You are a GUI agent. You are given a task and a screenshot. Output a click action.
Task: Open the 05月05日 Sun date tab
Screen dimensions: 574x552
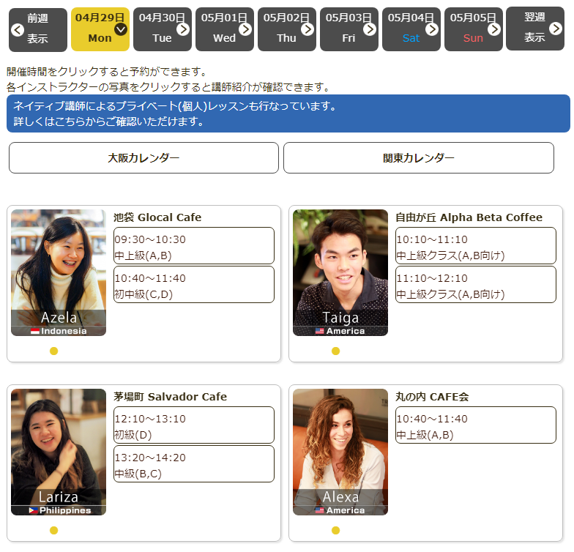[x=473, y=29]
